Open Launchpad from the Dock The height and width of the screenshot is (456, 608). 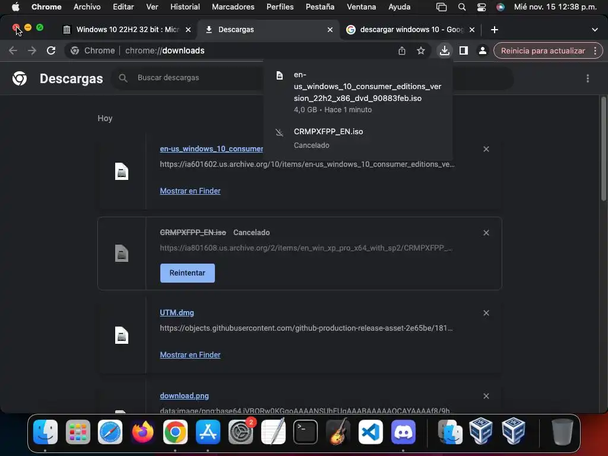tap(78, 432)
